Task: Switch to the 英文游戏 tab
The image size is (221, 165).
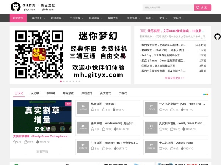Action: (x=105, y=93)
